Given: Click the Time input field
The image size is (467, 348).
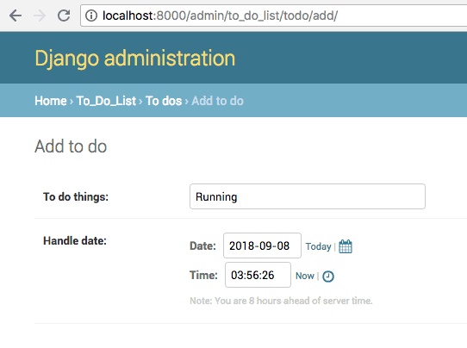Looking at the screenshot, I should tap(258, 275).
